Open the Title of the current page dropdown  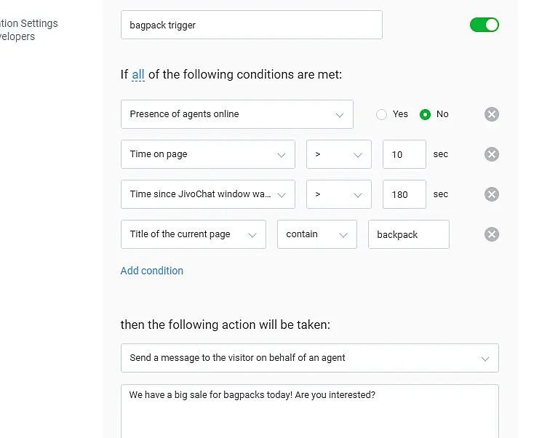[193, 234]
